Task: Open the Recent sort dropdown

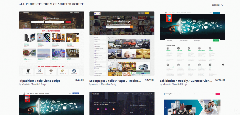Action: coord(218,5)
